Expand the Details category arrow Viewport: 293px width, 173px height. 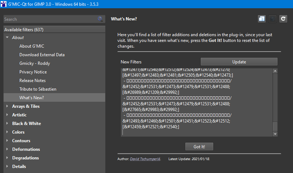[x=7, y=166]
